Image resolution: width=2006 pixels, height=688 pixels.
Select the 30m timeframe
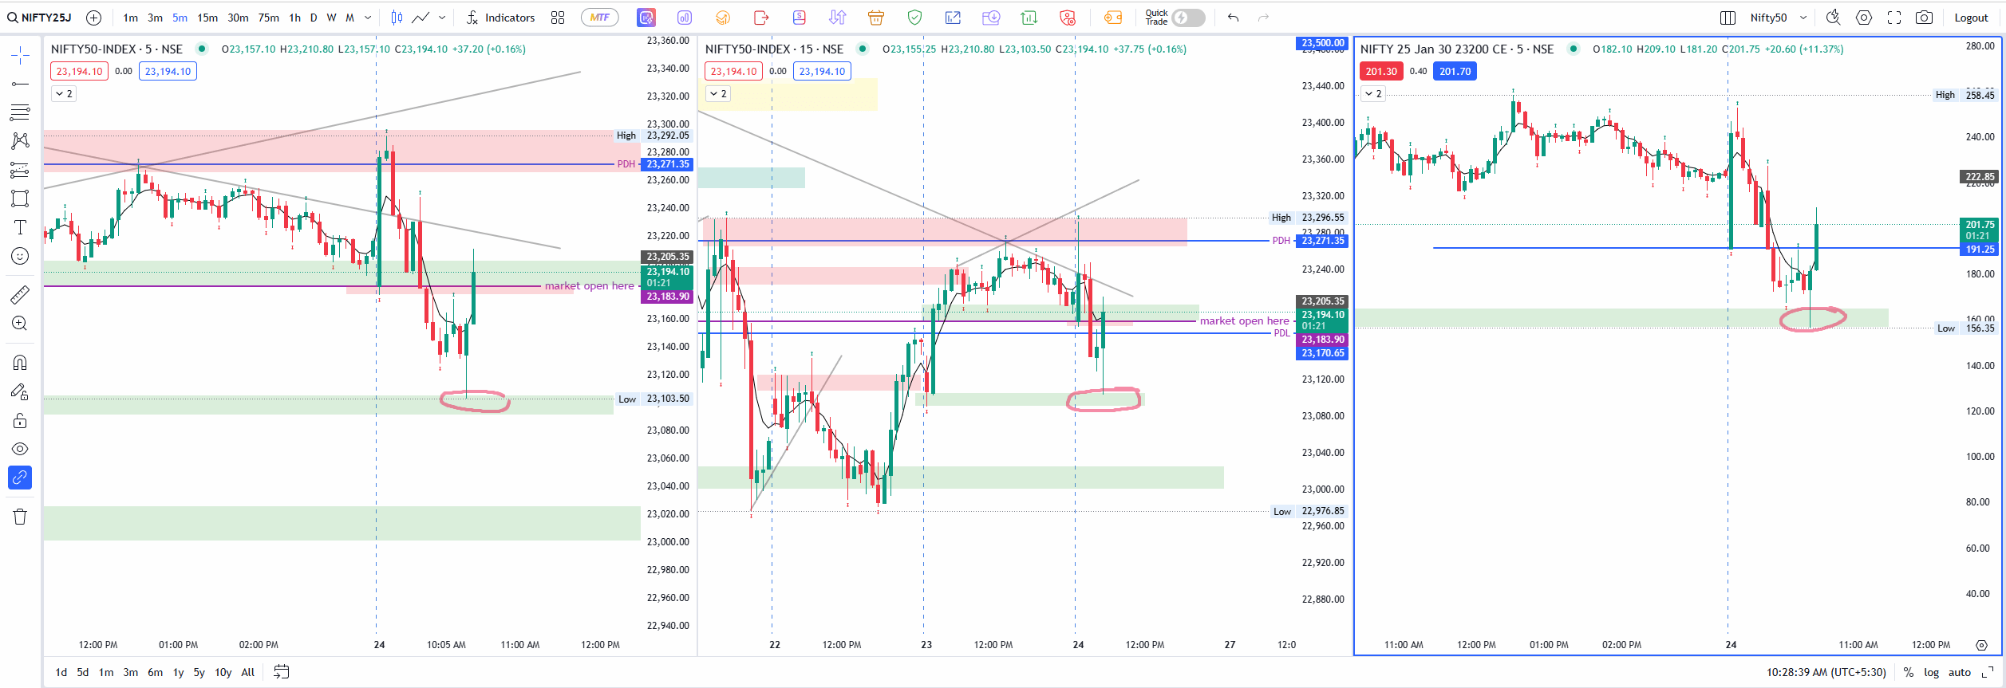point(238,18)
